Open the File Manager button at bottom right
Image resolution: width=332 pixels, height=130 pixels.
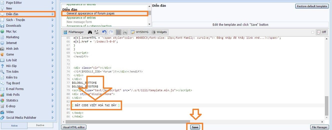[x=320, y=127]
